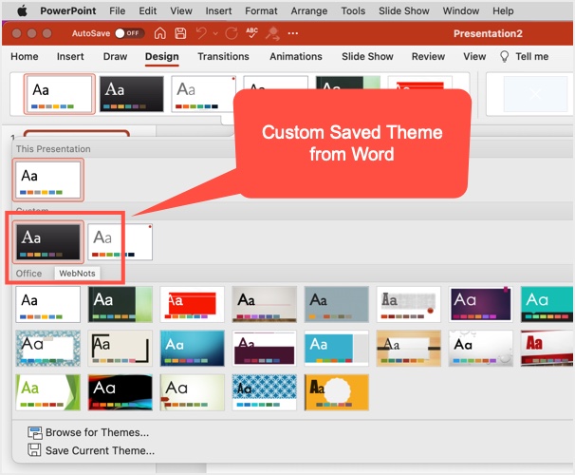
Task: Choose the pale green gradient theme
Action: [193, 392]
